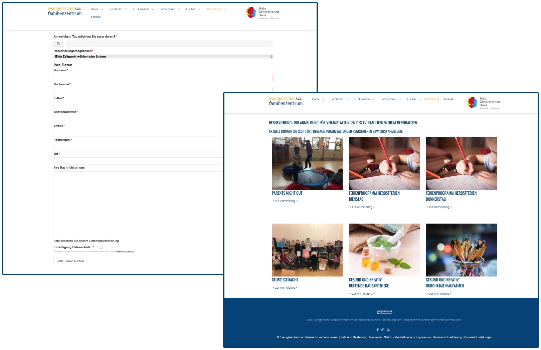Follow the Parents Night Out Anmeldung link
The image size is (541, 350).
285,201
